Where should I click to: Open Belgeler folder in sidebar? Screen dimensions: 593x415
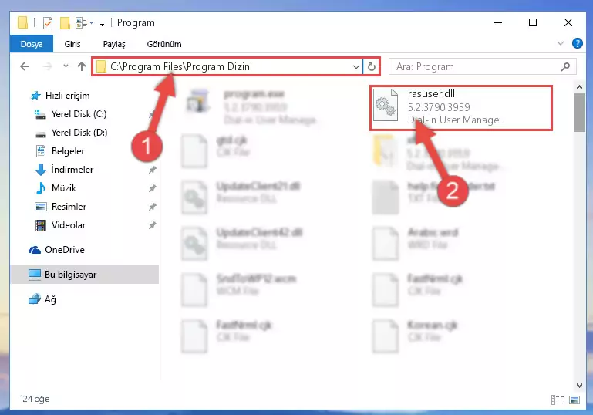point(68,151)
